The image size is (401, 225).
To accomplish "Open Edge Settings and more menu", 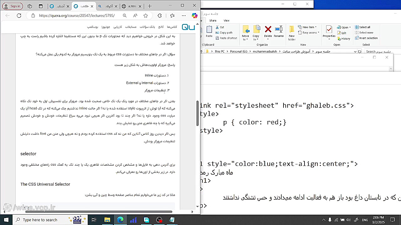I will coord(184,16).
